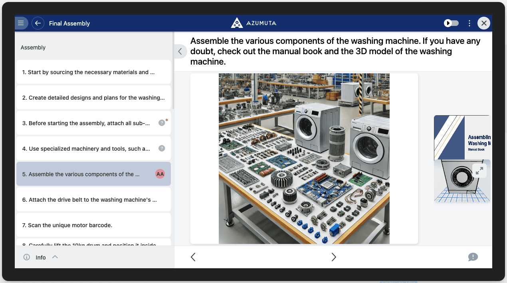Go to the previous step arrow
The image size is (507, 283).
(193, 257)
